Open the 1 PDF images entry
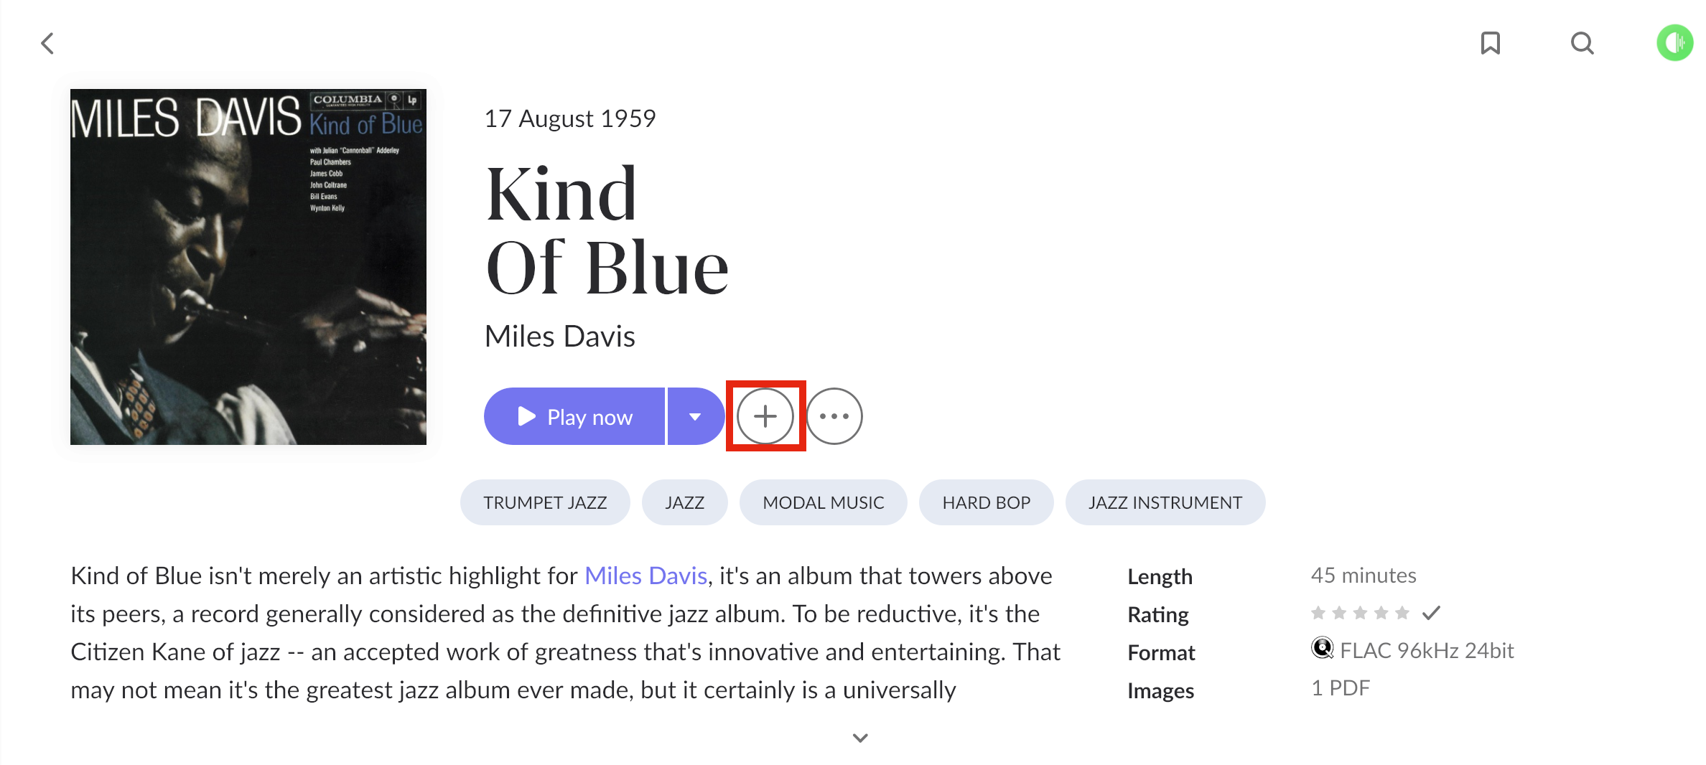 tap(1341, 688)
